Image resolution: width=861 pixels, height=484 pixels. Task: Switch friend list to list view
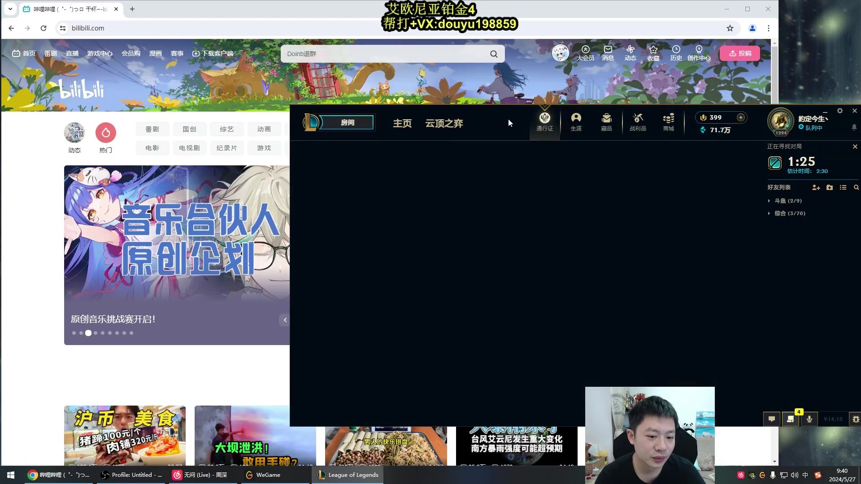click(843, 187)
